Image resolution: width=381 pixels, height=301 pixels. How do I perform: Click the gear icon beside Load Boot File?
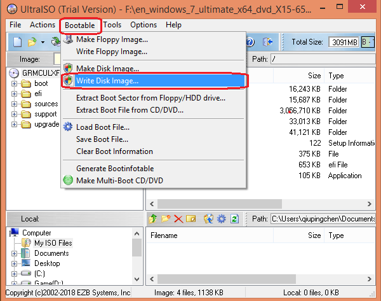pos(68,127)
